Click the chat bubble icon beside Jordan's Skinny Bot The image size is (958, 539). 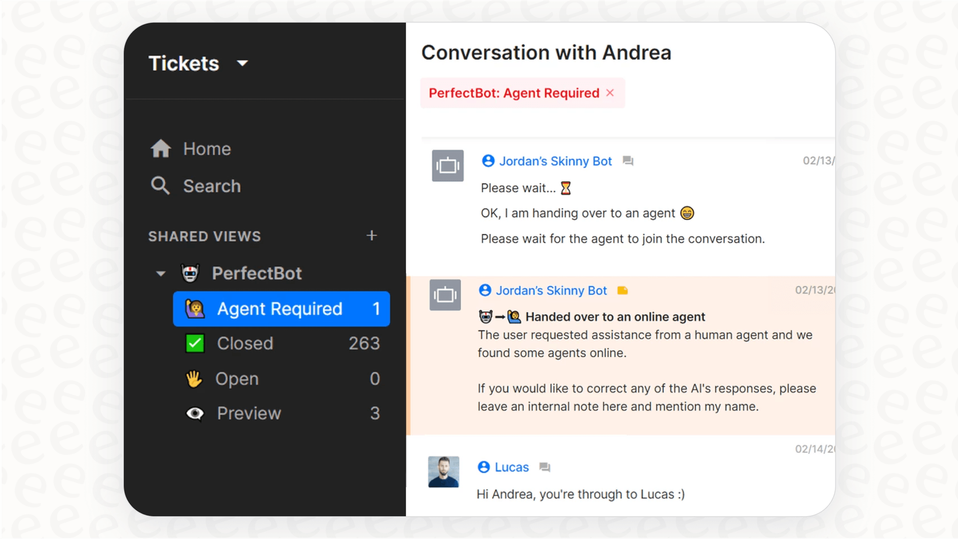click(628, 161)
